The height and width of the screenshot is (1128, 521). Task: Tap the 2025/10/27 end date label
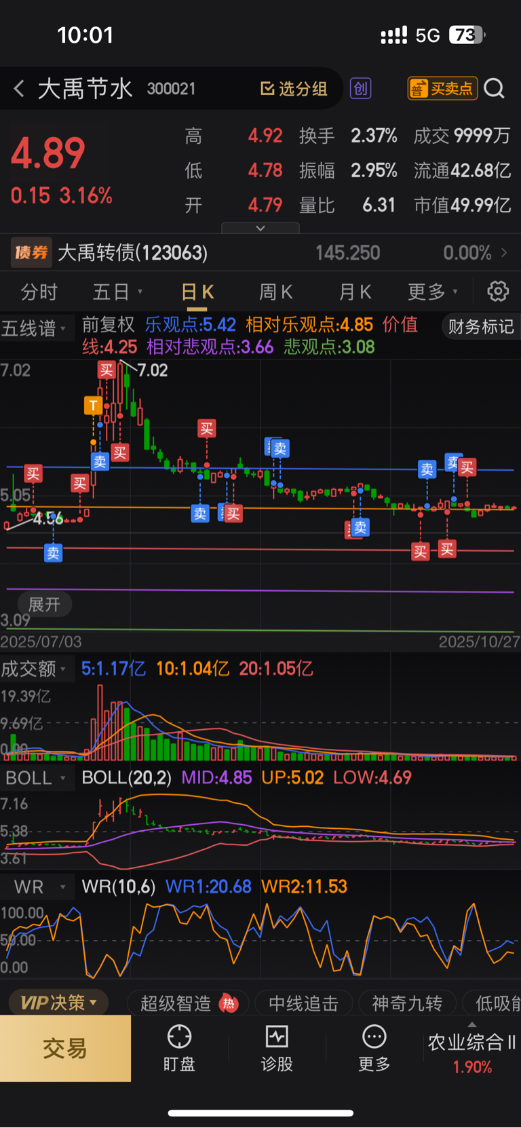(x=478, y=642)
